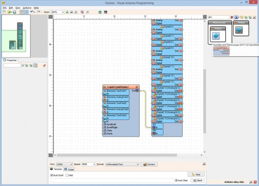
Task: Switch to the Scope tab
Action: click(x=69, y=169)
